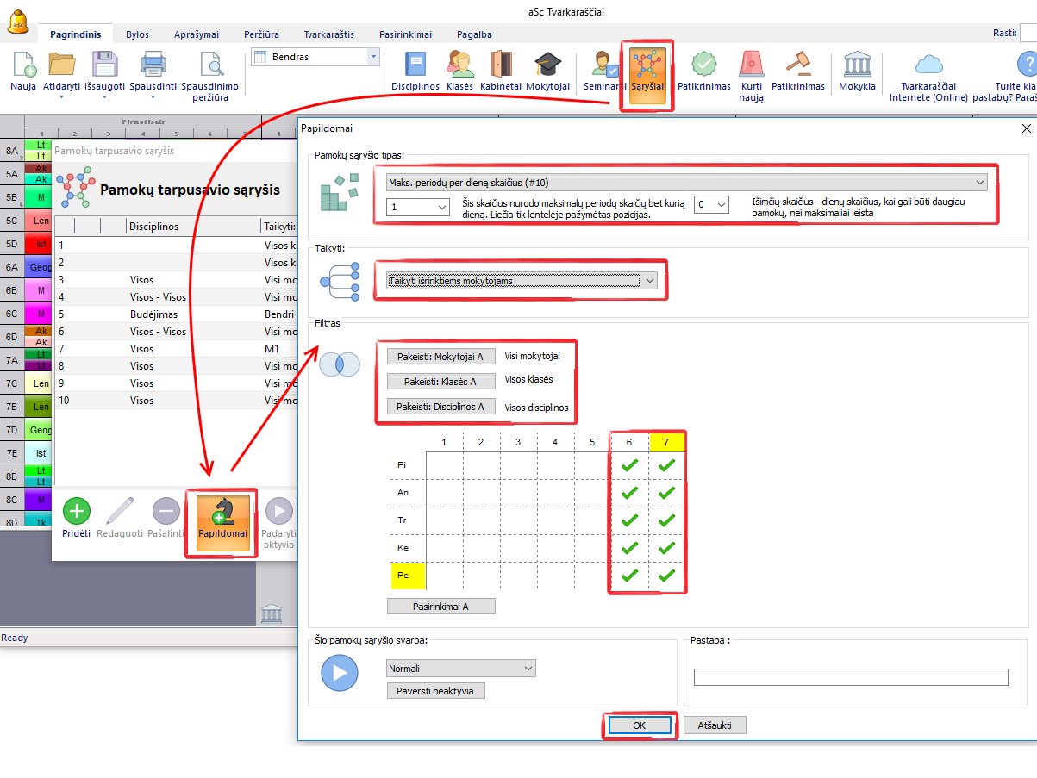Image resolution: width=1037 pixels, height=778 pixels.
Task: Toggle the checkmark for Pe period 6
Action: coord(629,576)
